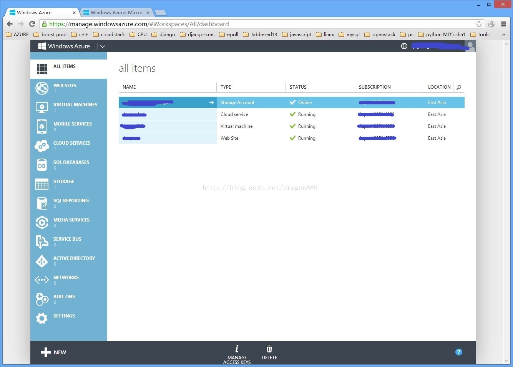Click the arrow on Storage Account row
The image size is (513, 367).
211,102
